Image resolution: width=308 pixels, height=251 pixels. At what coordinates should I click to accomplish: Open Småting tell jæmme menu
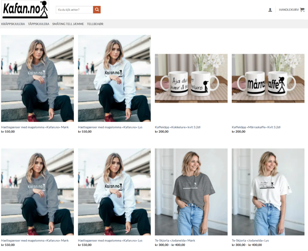click(x=68, y=24)
